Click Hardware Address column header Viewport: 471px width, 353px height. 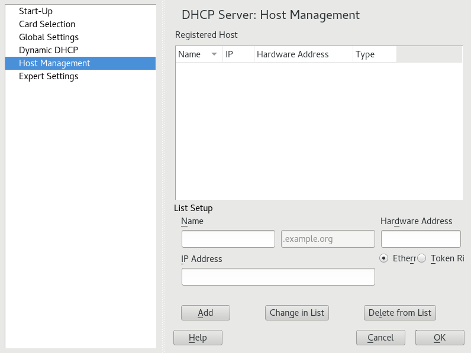pos(303,54)
